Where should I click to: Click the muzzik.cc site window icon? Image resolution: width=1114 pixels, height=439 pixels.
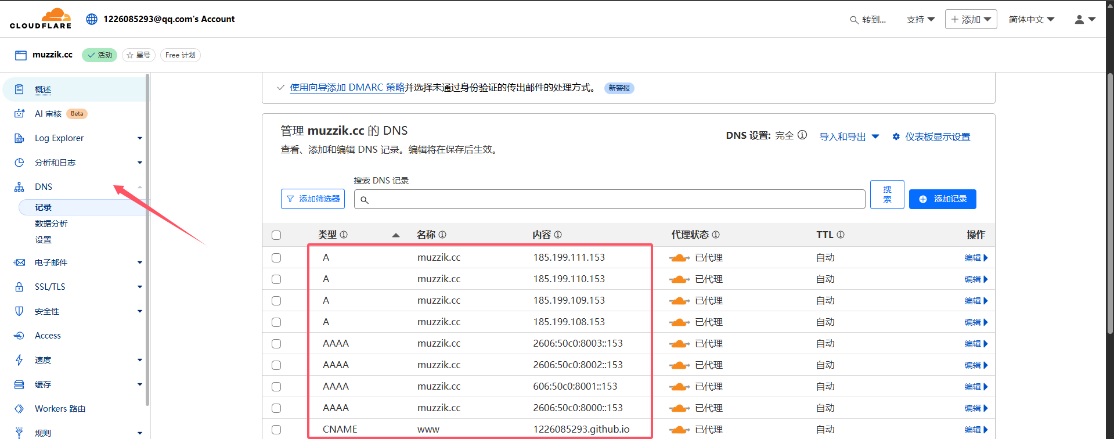pyautogui.click(x=21, y=55)
